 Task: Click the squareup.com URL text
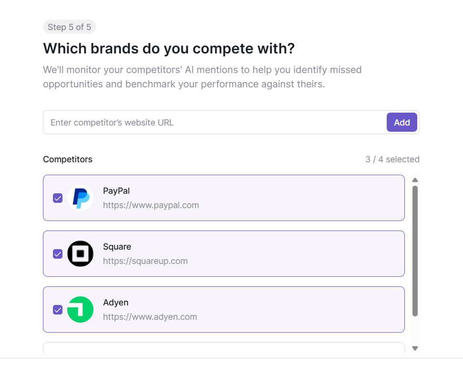(x=145, y=261)
